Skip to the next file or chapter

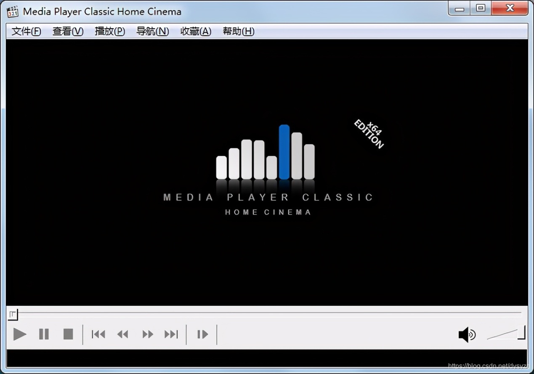click(x=171, y=334)
